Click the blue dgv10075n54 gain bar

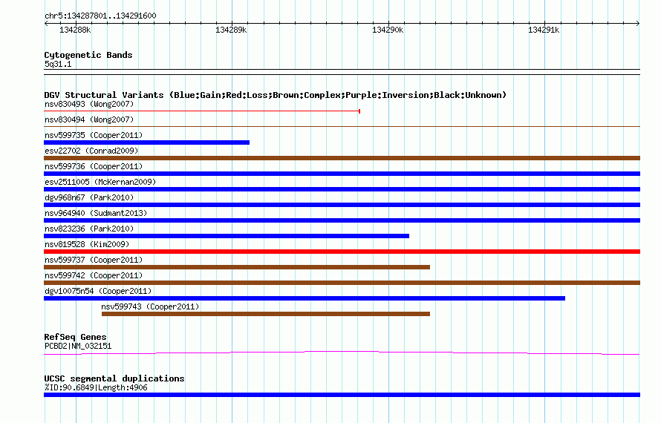click(x=305, y=298)
